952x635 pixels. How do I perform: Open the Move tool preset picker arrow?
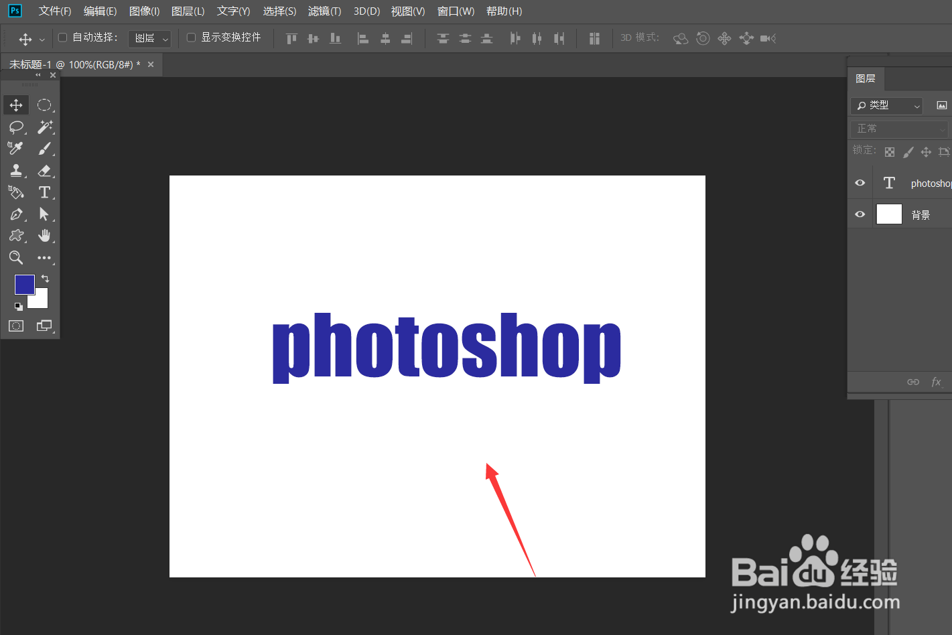click(42, 40)
